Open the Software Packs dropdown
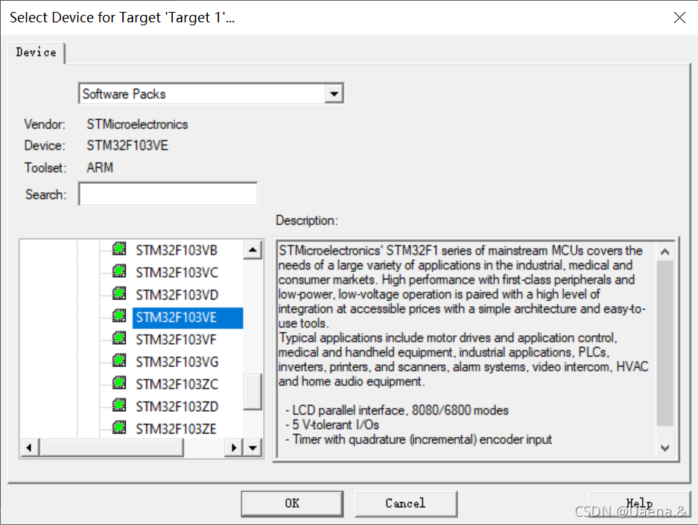This screenshot has height=525, width=698. pyautogui.click(x=334, y=94)
